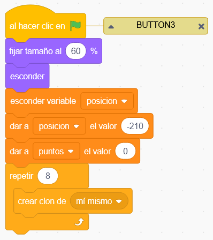Click the BUTTON3 comment title text
The width and height of the screenshot is (213, 240).
[x=156, y=25]
